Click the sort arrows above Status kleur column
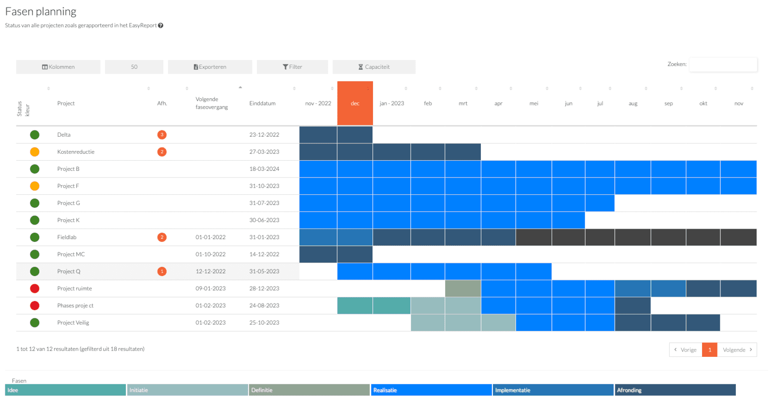Screen dimensions: 771x403 pos(48,88)
